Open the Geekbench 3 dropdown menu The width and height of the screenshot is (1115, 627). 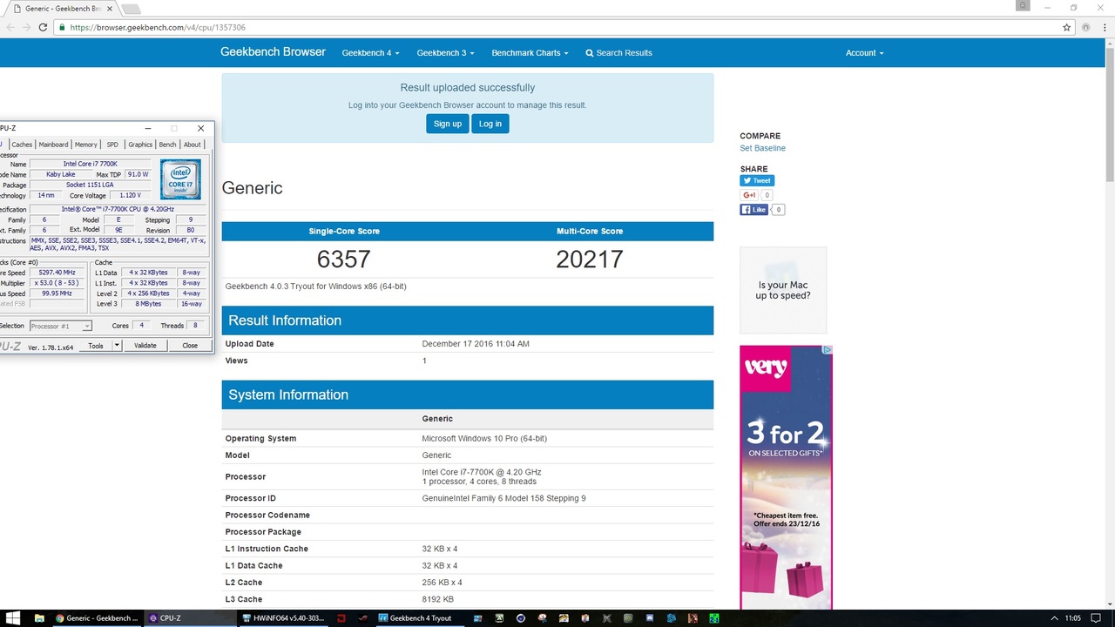tap(445, 53)
